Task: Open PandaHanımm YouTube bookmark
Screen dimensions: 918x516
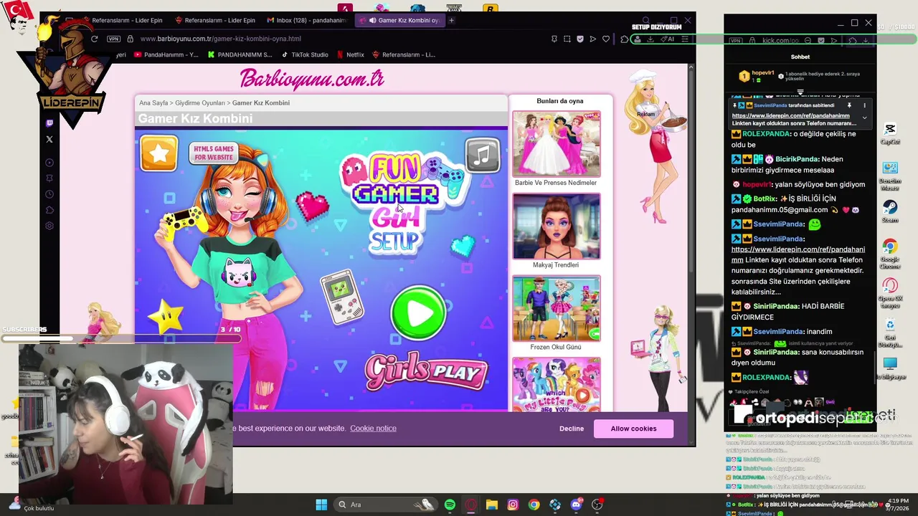Action: [x=166, y=54]
